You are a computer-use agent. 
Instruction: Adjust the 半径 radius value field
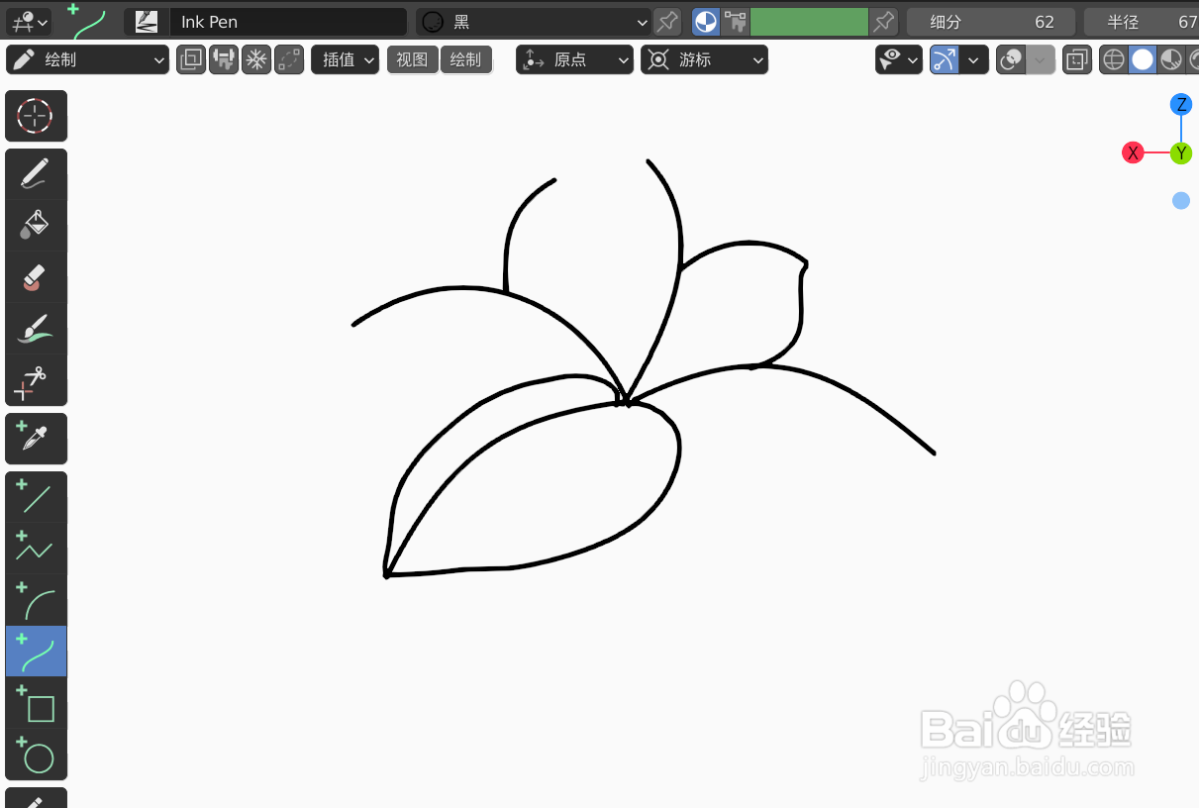tap(1142, 21)
